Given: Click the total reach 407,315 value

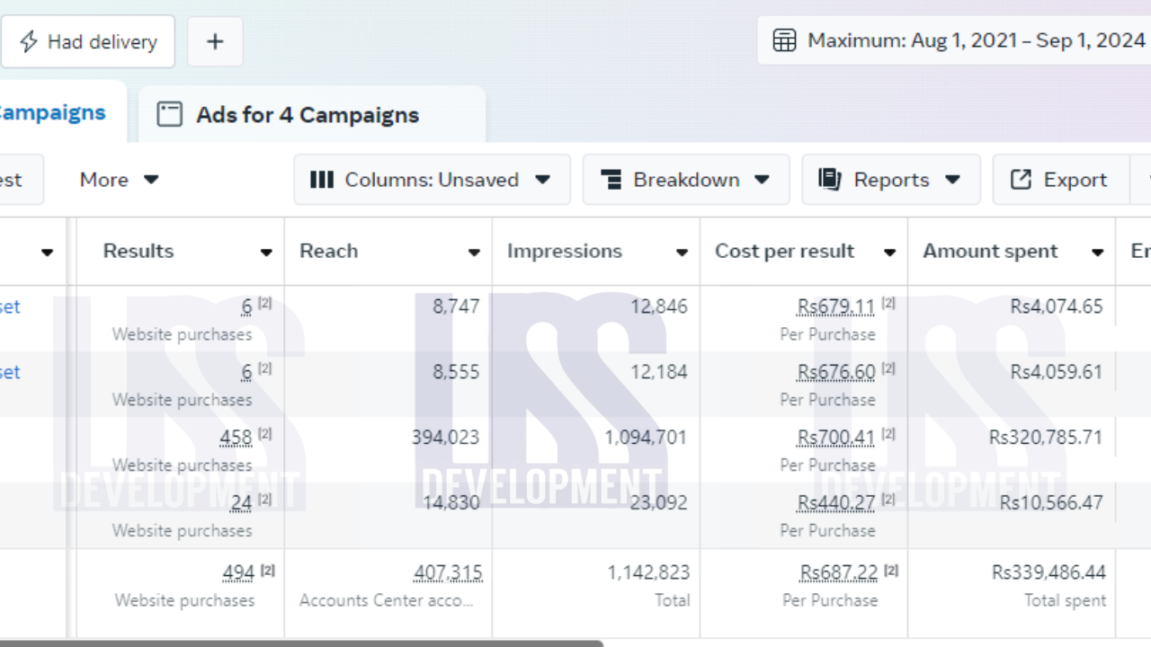Looking at the screenshot, I should (x=448, y=572).
